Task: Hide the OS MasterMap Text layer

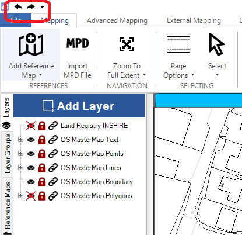Action: 31,140
